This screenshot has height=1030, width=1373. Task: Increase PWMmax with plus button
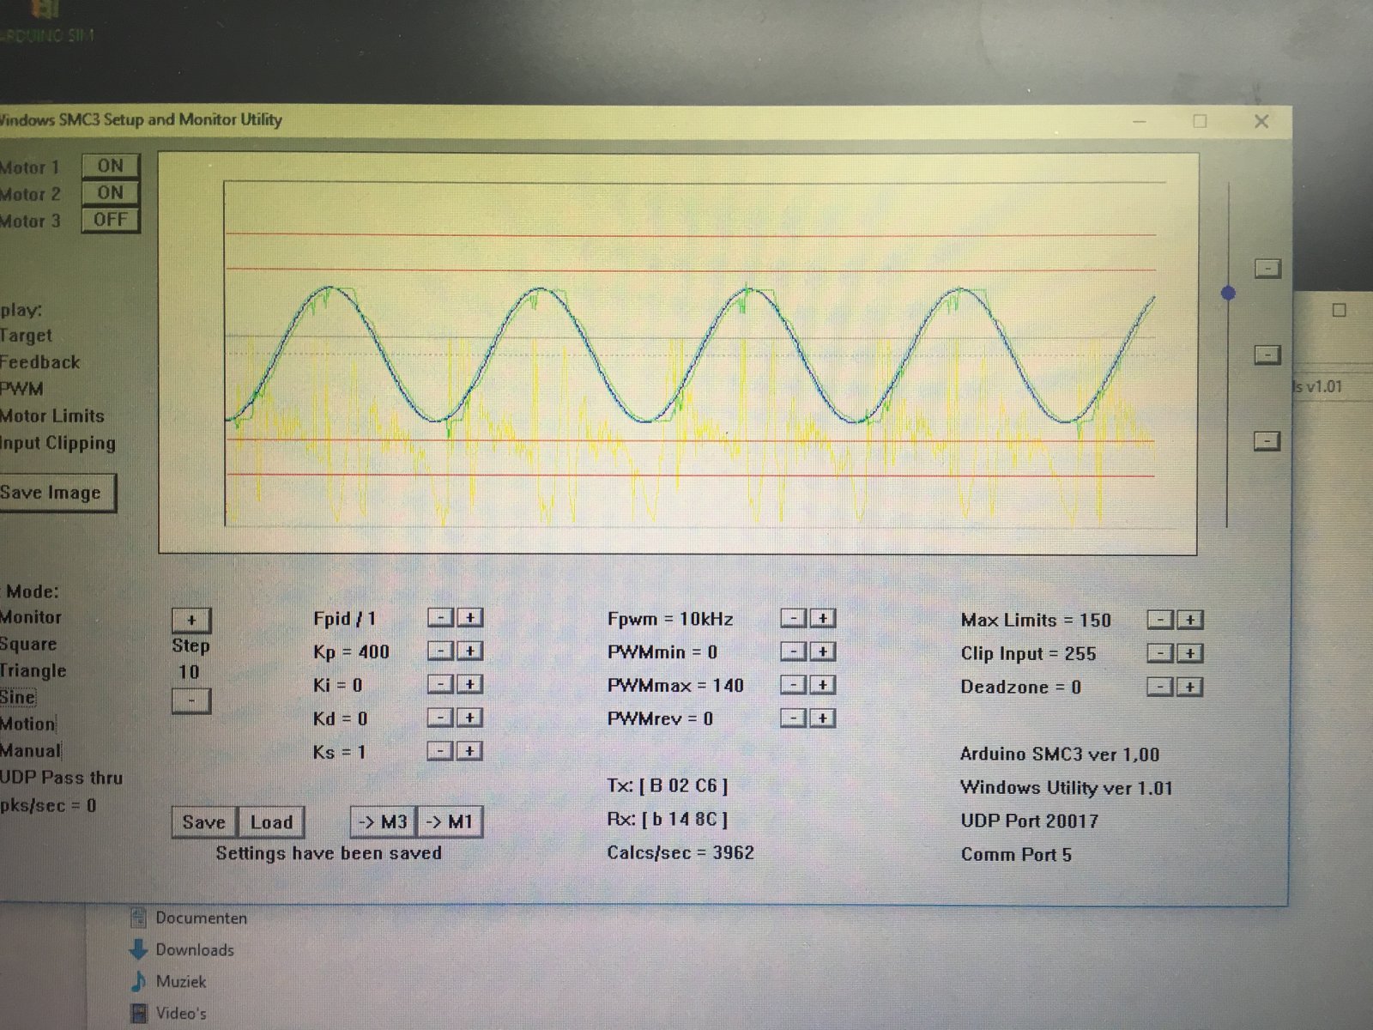coord(823,685)
